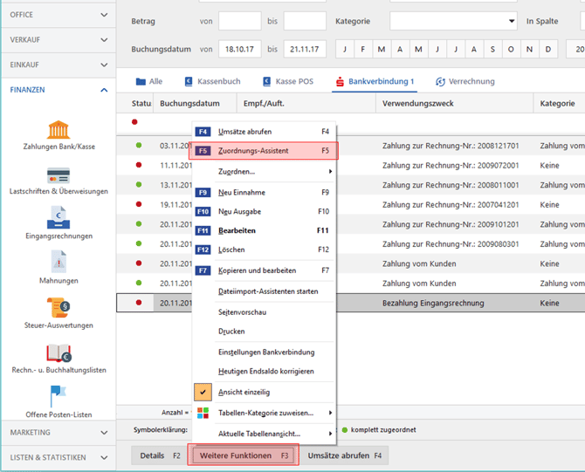
Task: Toggle the Ansicht einzeilig checkmark
Action: pos(203,393)
